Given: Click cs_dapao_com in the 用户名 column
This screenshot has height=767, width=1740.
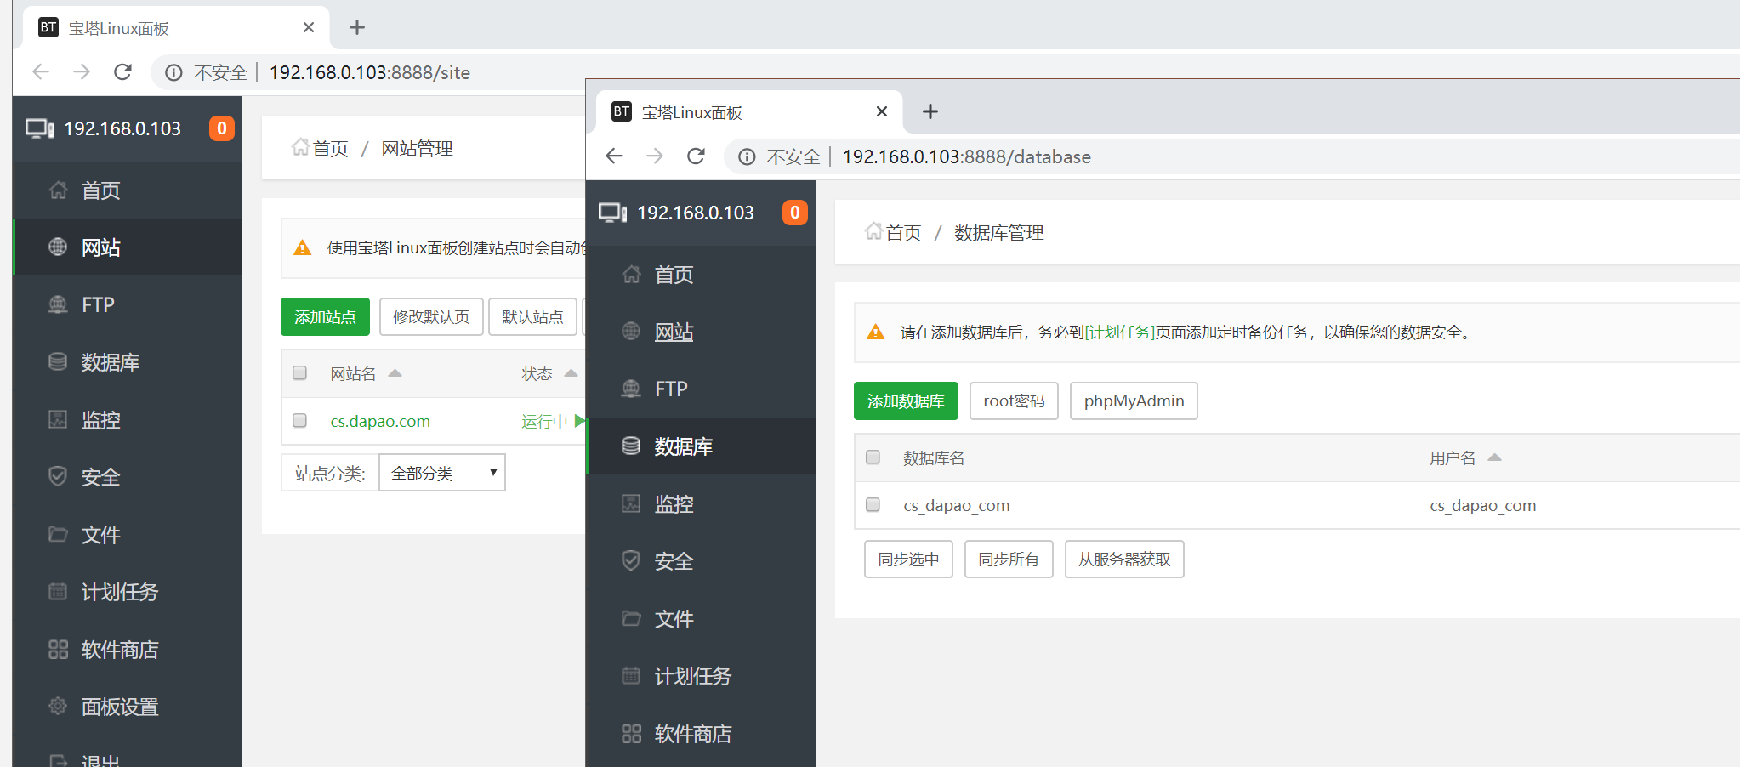Looking at the screenshot, I should [x=1482, y=505].
